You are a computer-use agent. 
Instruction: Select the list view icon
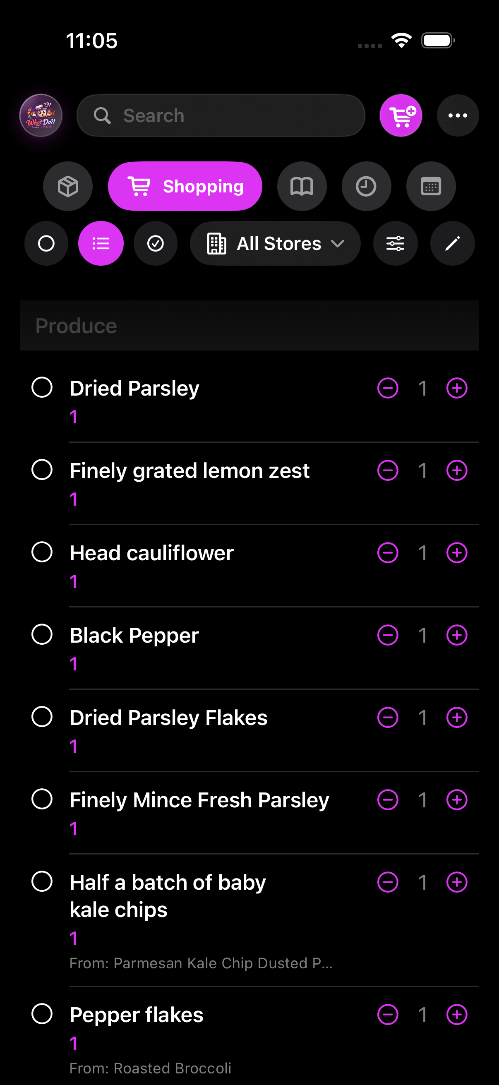click(101, 243)
